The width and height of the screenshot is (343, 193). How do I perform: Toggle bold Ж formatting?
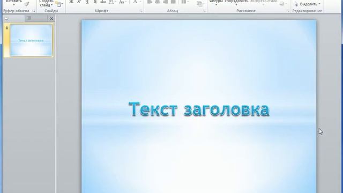click(71, 2)
